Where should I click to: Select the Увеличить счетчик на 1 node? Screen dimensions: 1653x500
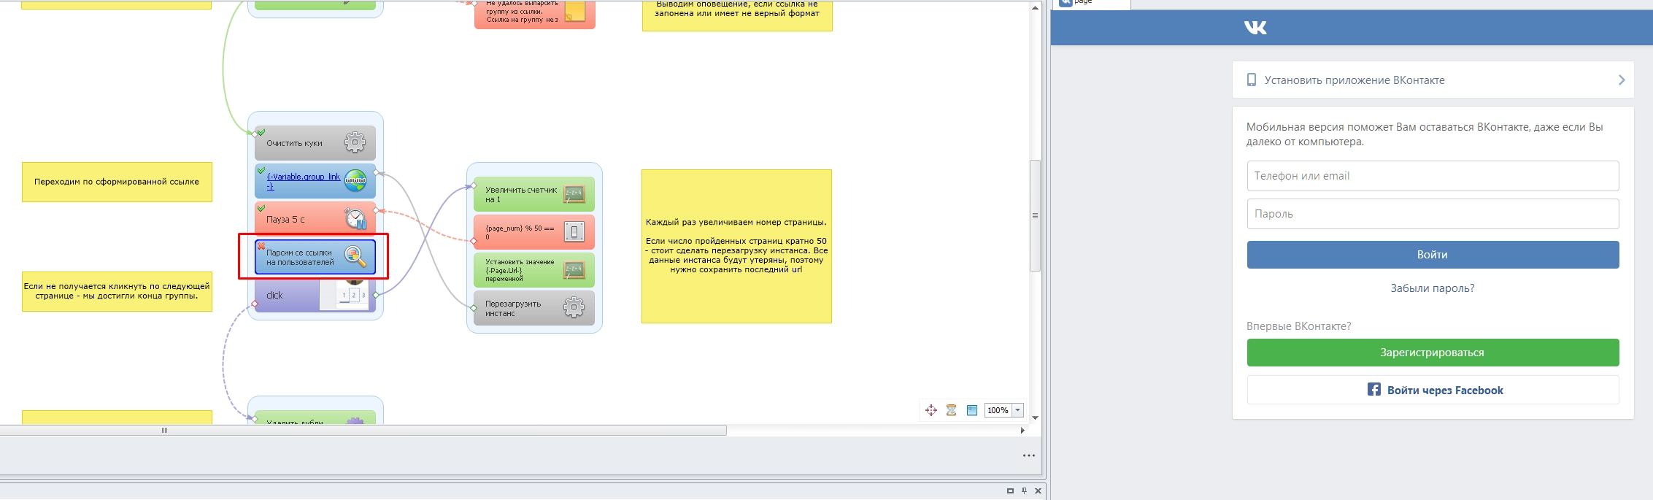pyautogui.click(x=534, y=194)
